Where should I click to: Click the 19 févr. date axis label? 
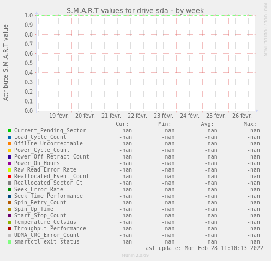(x=59, y=116)
